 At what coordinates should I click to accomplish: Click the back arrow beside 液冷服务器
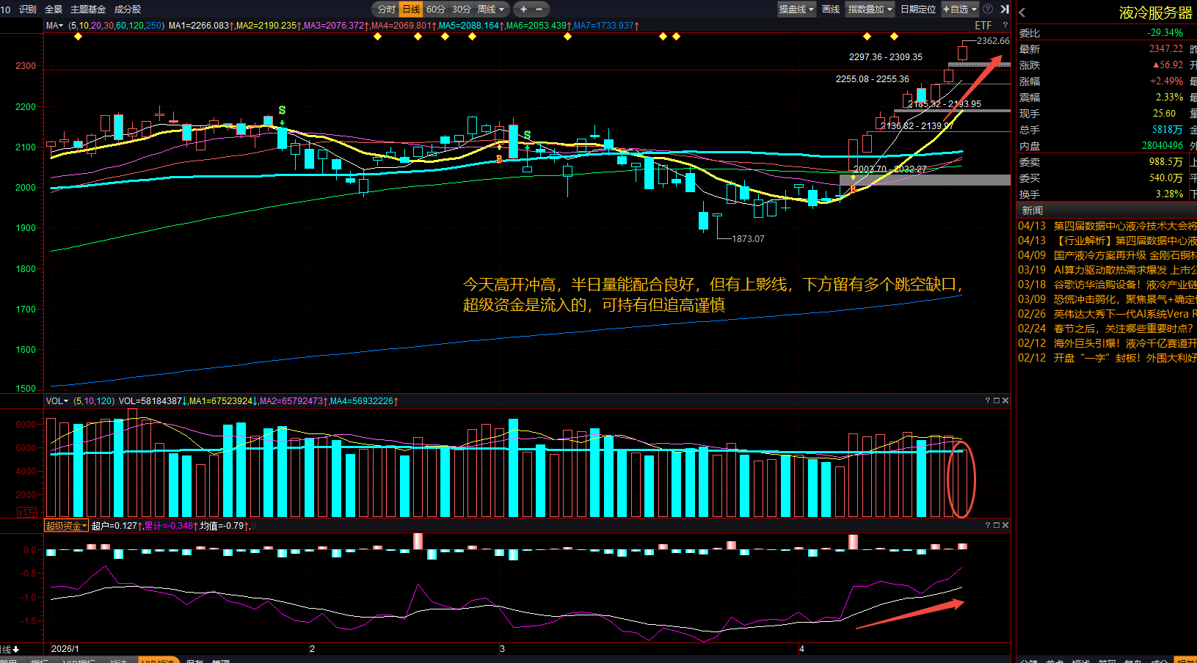click(1022, 12)
